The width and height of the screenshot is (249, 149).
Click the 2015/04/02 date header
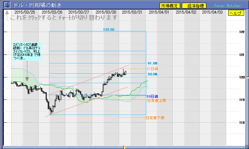pyautogui.click(x=186, y=12)
